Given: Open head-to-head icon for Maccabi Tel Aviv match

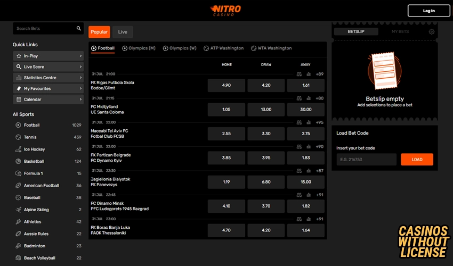Looking at the screenshot, I should pyautogui.click(x=300, y=122).
